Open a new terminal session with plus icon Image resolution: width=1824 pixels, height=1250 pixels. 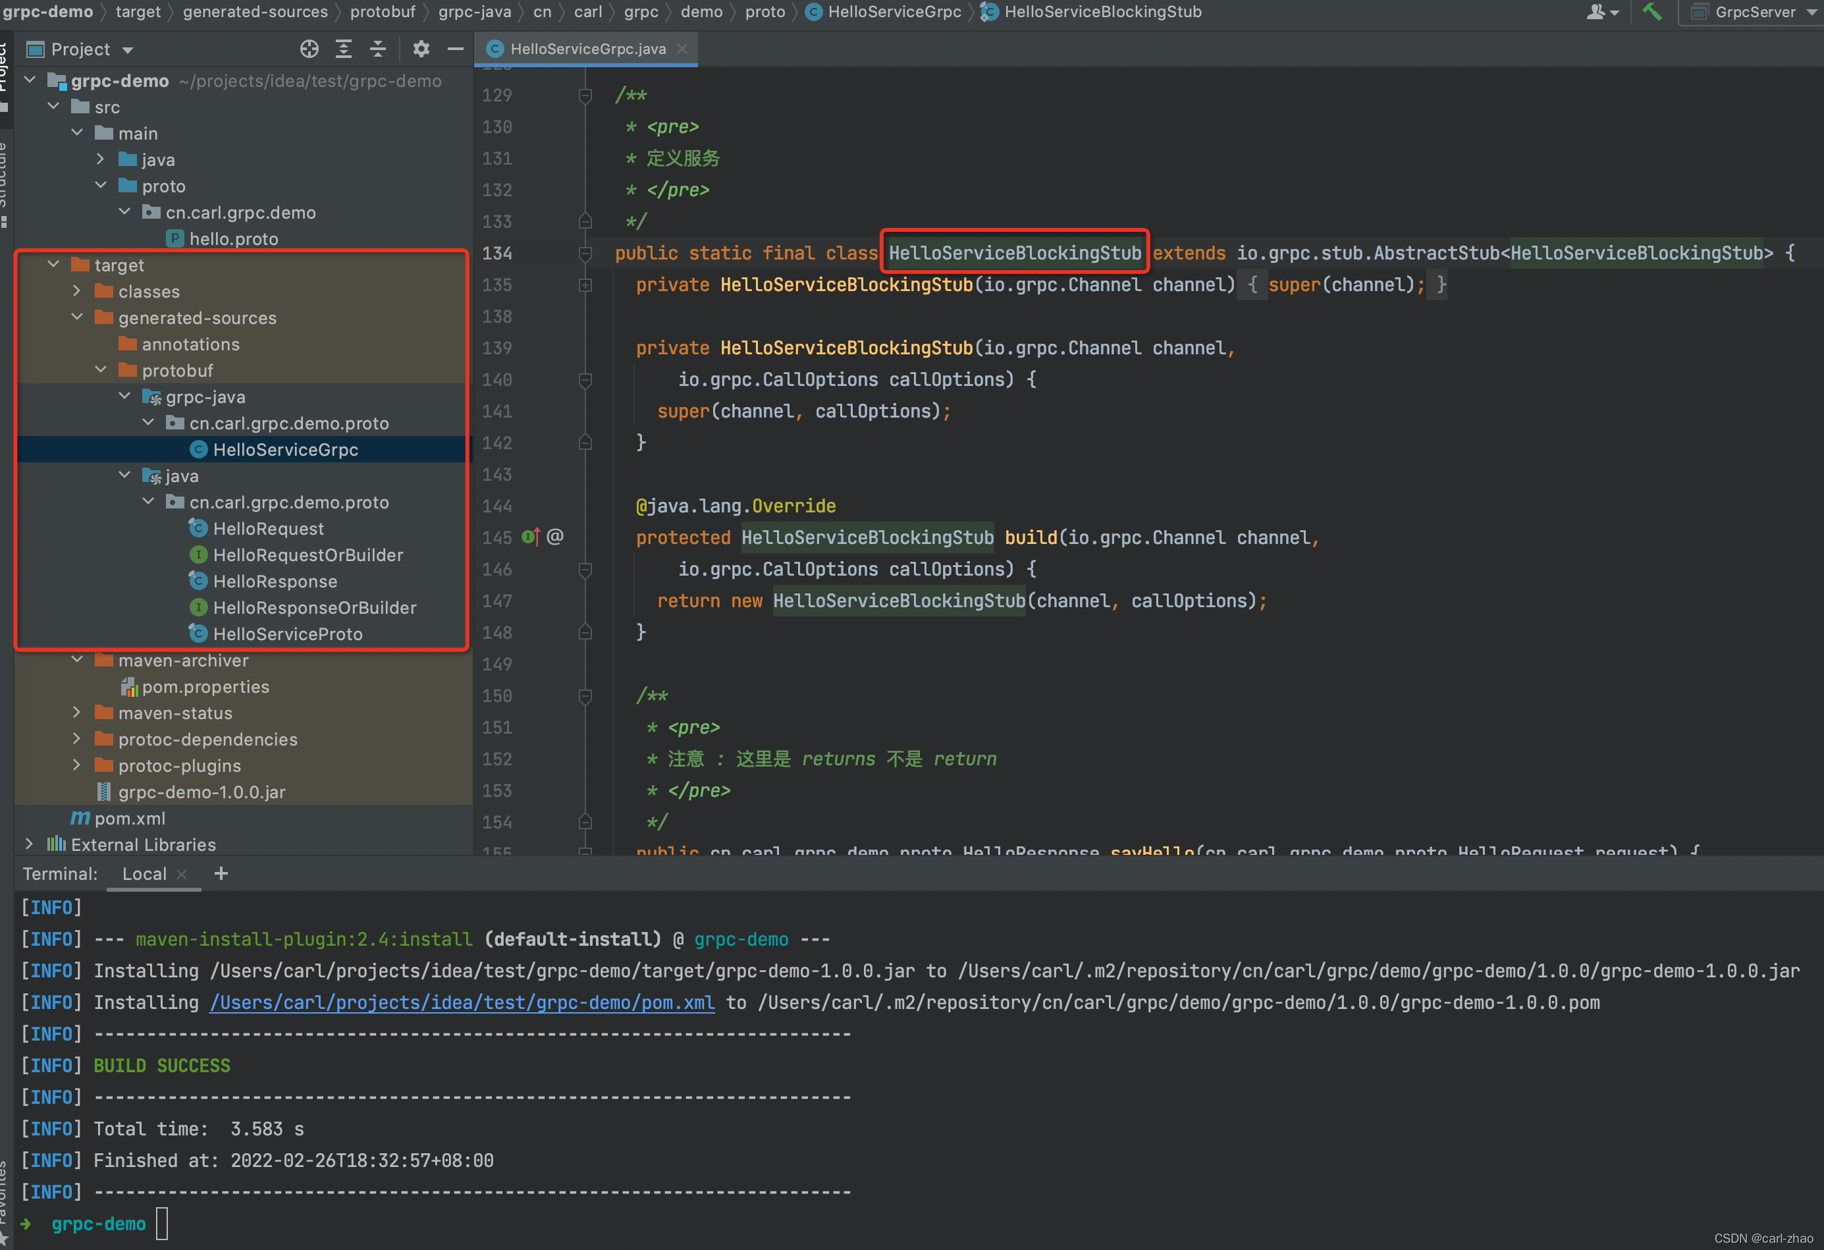(x=221, y=874)
